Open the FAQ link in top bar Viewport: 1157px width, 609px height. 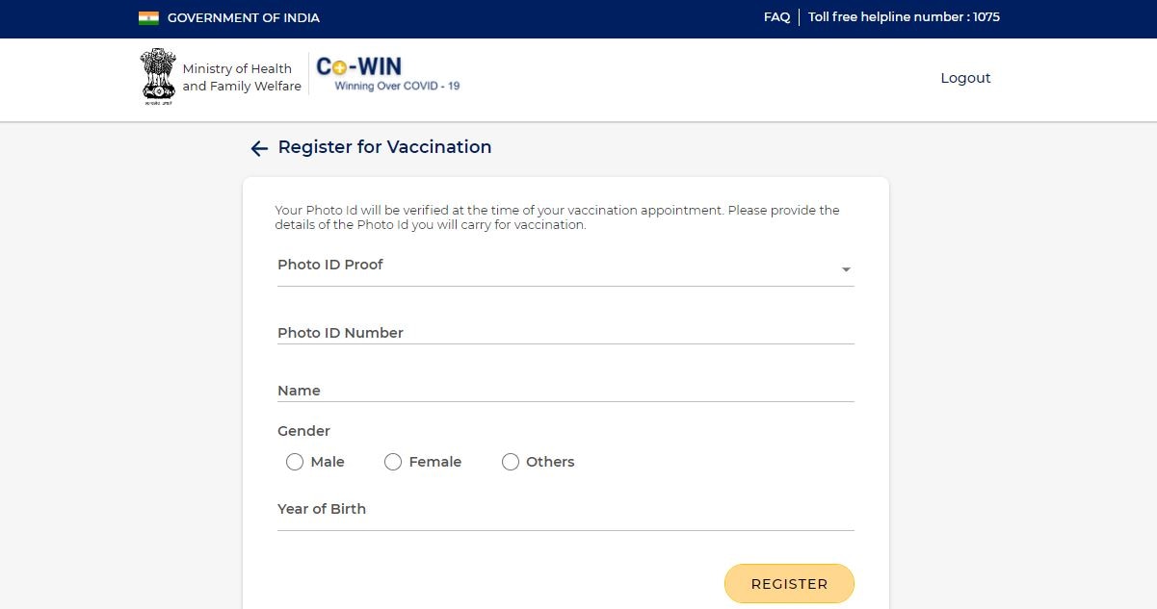pos(776,17)
